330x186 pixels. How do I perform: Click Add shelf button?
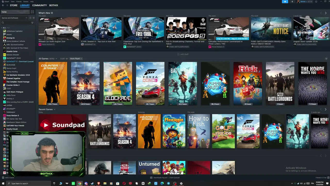click(183, 54)
